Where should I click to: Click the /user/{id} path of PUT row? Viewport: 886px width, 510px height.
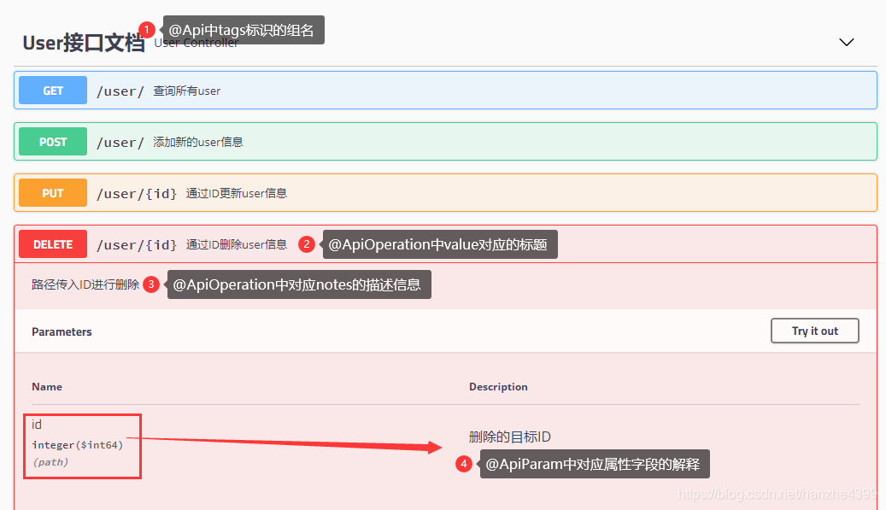tap(137, 194)
